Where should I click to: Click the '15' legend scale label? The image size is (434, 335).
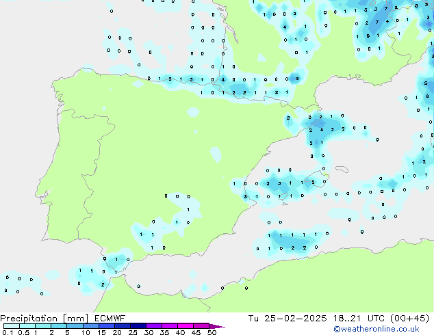pos(101,332)
